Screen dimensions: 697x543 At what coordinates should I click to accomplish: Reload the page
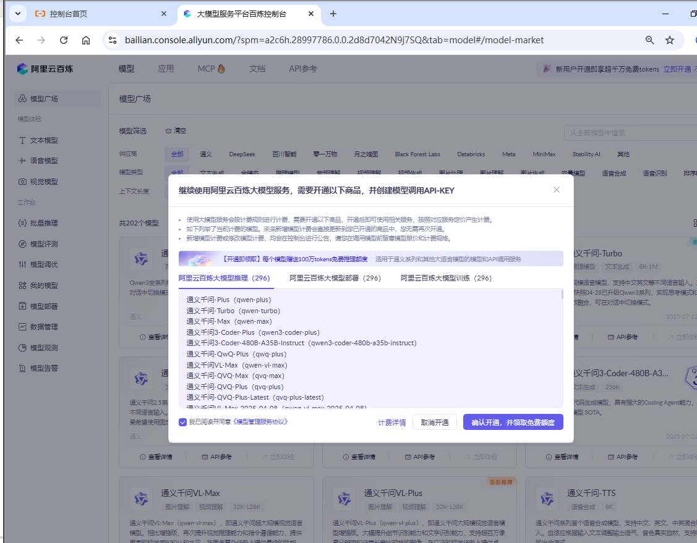(64, 40)
